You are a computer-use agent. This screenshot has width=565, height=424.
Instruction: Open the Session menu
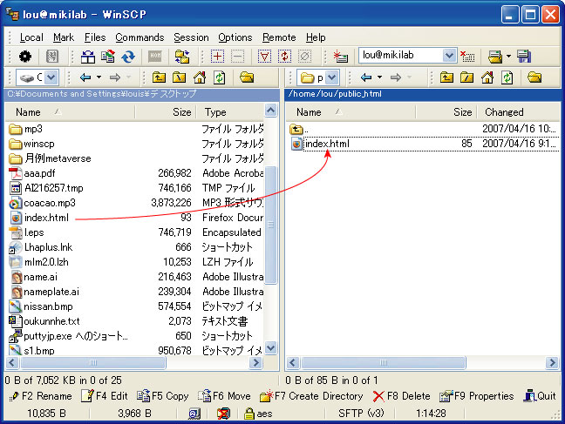coord(191,37)
